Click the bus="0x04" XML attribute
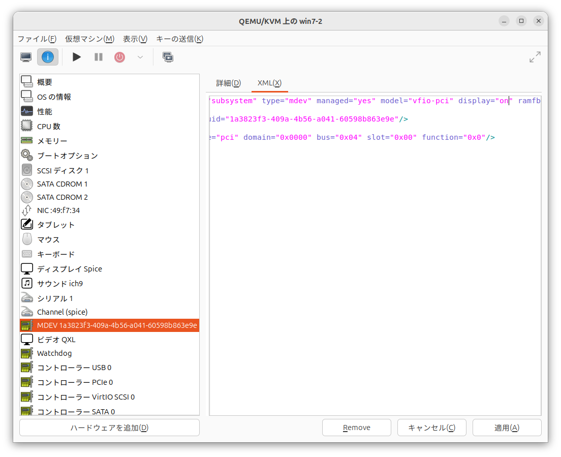The height and width of the screenshot is (457, 561). [x=339, y=137]
